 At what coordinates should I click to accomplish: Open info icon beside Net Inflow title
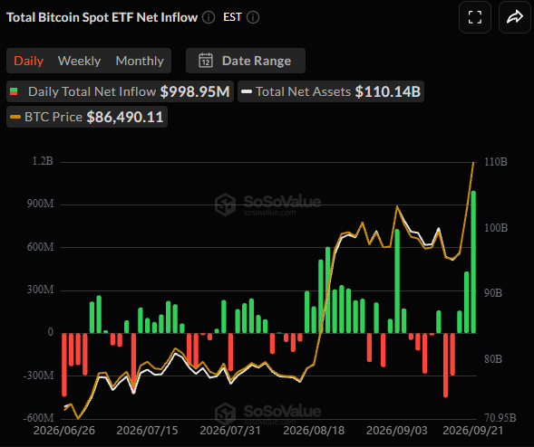point(209,17)
